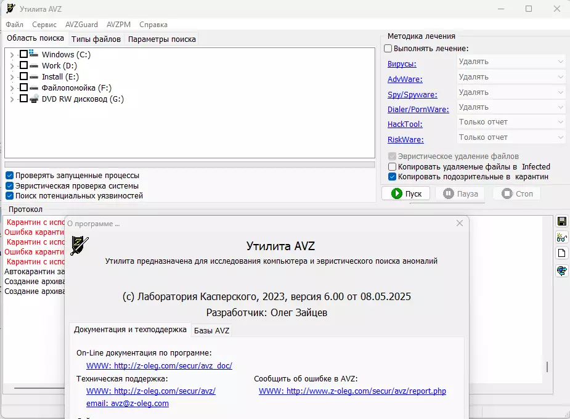The width and height of the screenshot is (570, 419).
Task: Clear the protocol with the blank page icon
Action: (x=561, y=253)
